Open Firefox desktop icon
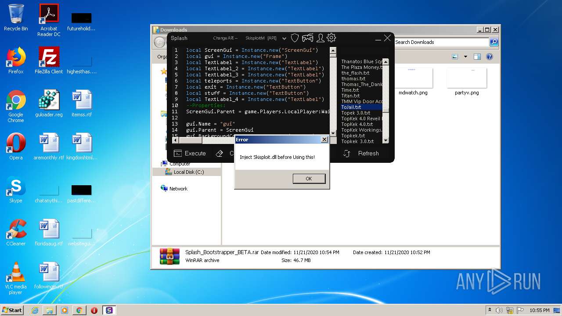Image resolution: width=562 pixels, height=316 pixels. [16, 61]
